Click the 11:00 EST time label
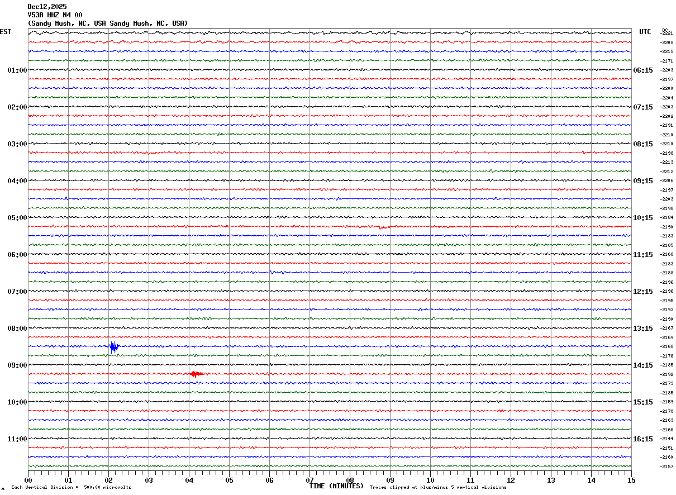 pyautogui.click(x=17, y=439)
